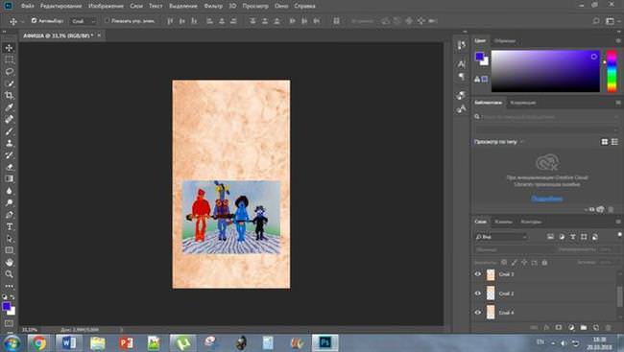Viewport: 624px width, 352px height.
Task: Select the History Brush tool
Action: [x=9, y=155]
